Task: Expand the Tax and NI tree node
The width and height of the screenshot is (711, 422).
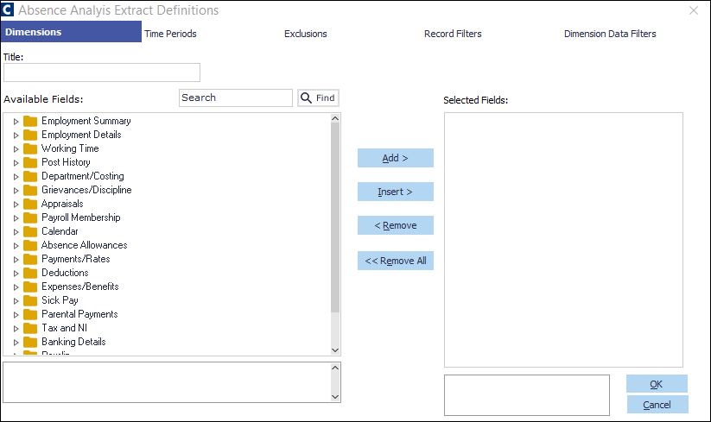Action: [16, 329]
